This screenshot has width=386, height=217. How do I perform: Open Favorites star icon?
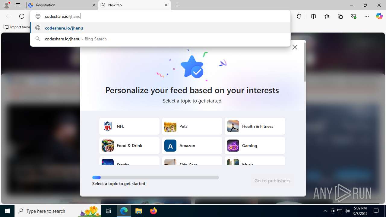(327, 16)
